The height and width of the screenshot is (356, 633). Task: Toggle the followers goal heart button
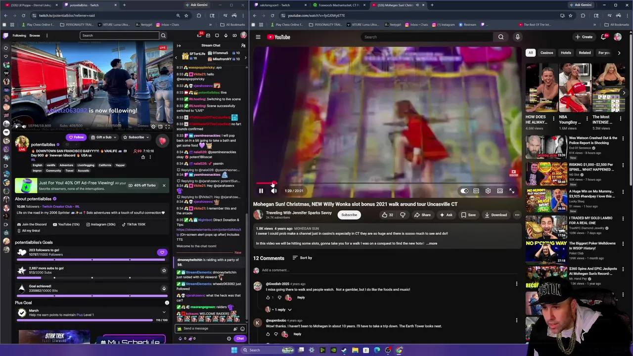tap(162, 252)
